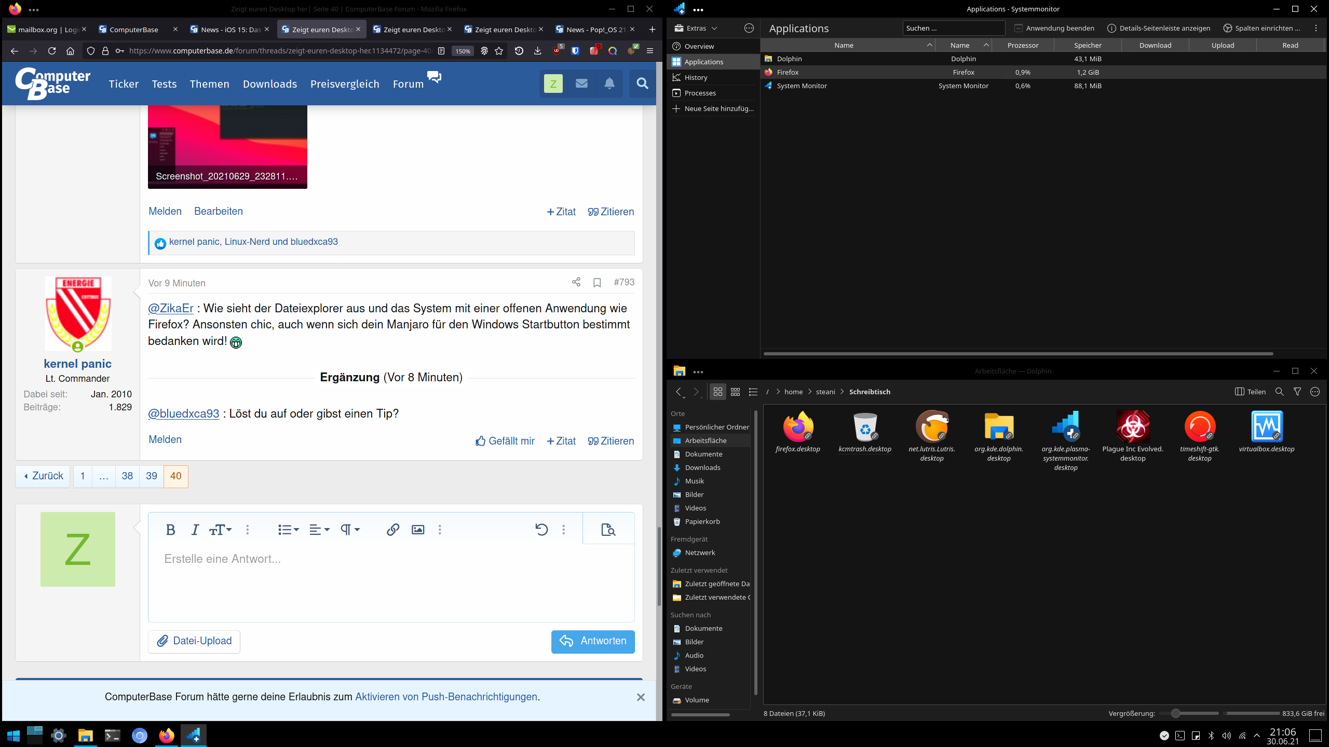Click the Suchen search field in System Monitor
Screen dimensions: 1329x747
point(953,28)
